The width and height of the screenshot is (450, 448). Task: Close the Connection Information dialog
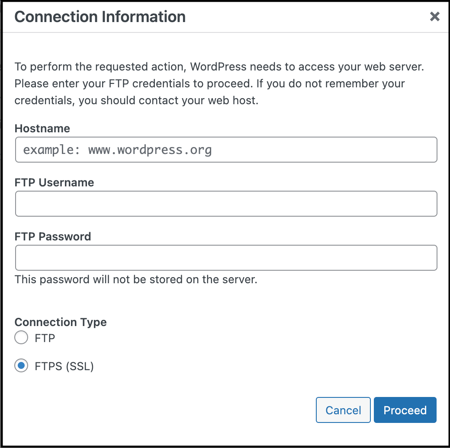tap(434, 17)
